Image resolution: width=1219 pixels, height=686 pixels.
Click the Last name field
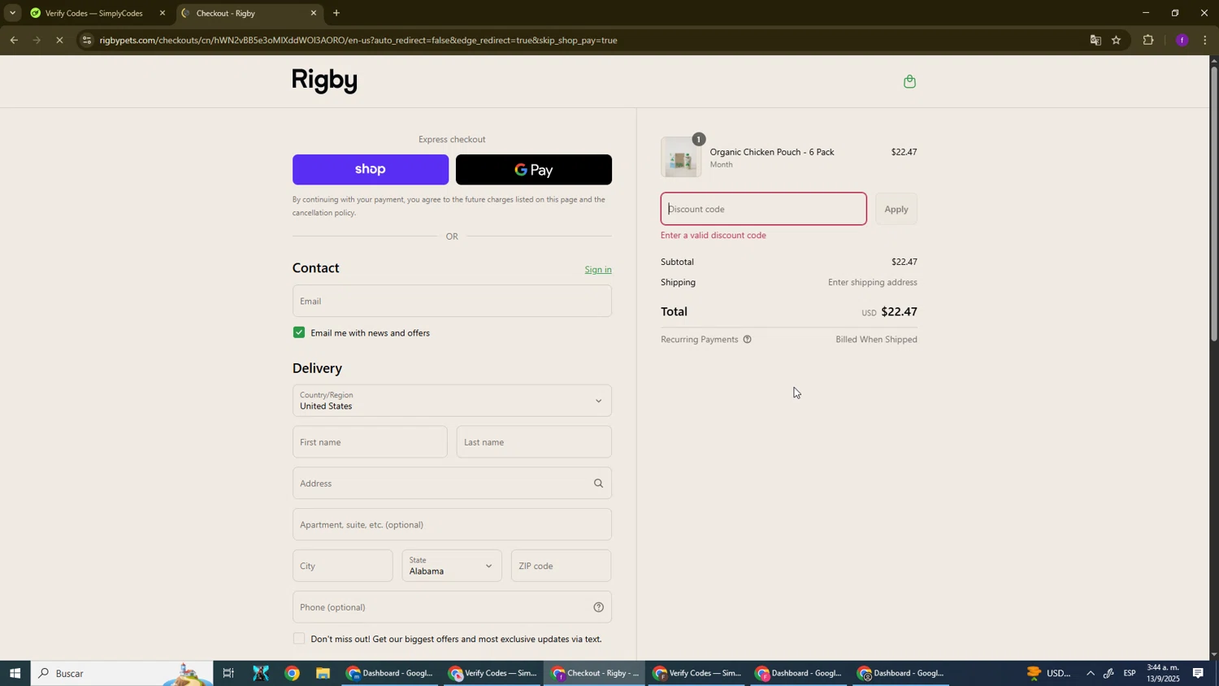coord(534,442)
